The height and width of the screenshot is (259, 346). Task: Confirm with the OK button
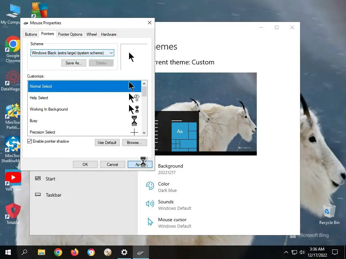[85, 165]
